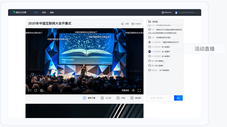The image size is (227, 127).
Task: Click the dark banner image below the video
Action: click(85, 111)
